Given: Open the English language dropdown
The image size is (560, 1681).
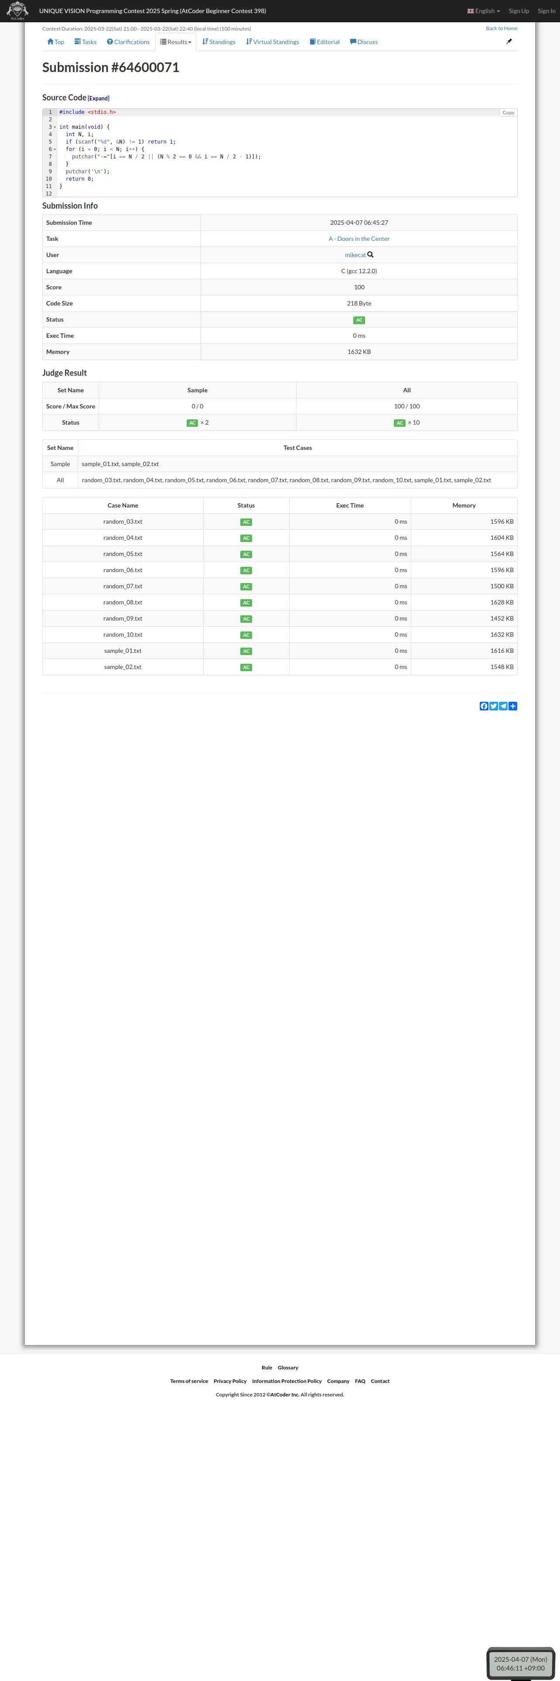Looking at the screenshot, I should pos(484,11).
